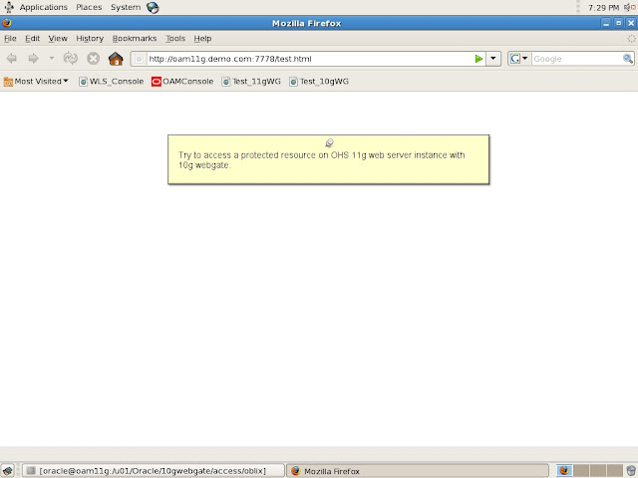The height and width of the screenshot is (478, 638).
Task: Click the text 'Try to access a protected resource'
Action: [247, 155]
